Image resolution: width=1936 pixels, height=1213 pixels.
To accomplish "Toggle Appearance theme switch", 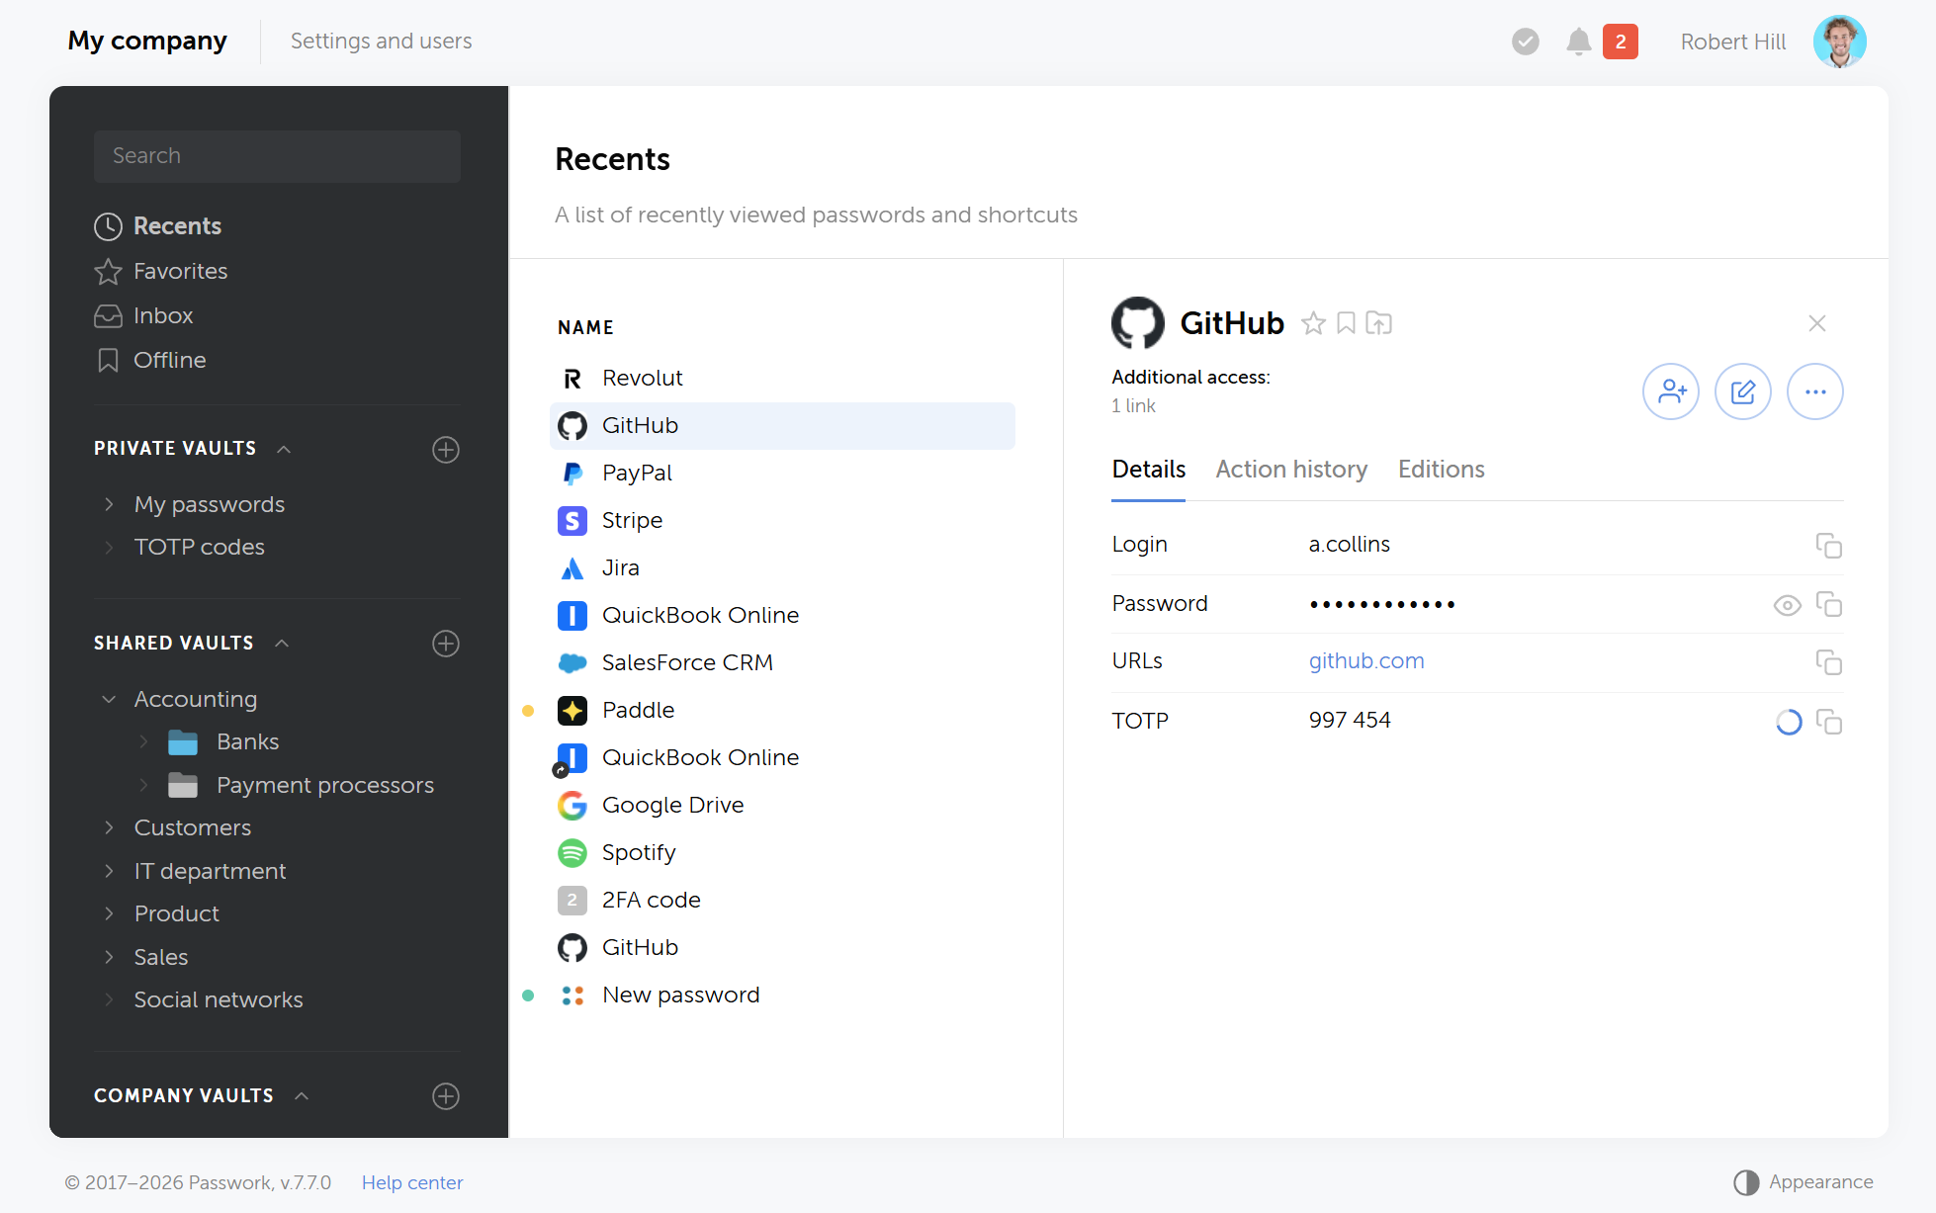I will tap(1803, 1182).
